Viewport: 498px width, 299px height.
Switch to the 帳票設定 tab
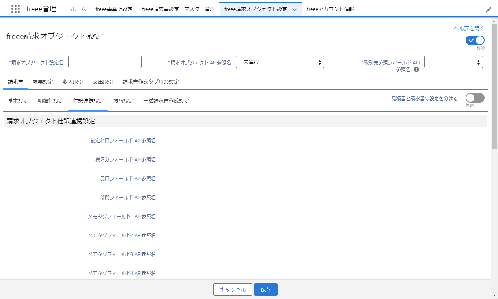pyautogui.click(x=43, y=82)
